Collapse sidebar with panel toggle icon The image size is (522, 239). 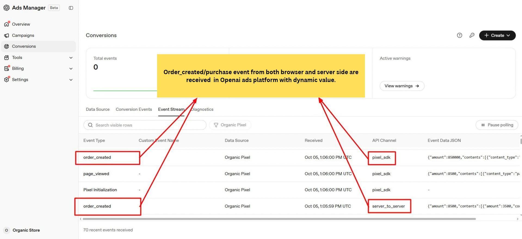(71, 8)
